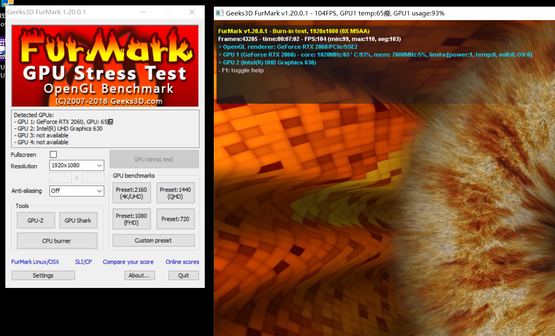
Task: Click the disabled maximize button of FurMark window
Action: (x=167, y=12)
